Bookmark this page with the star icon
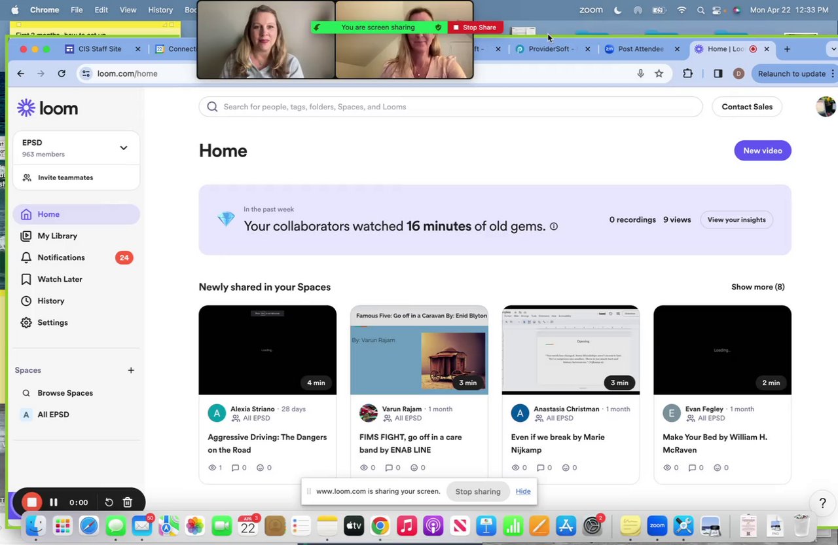Screen dimensions: 838x545 (x=659, y=73)
